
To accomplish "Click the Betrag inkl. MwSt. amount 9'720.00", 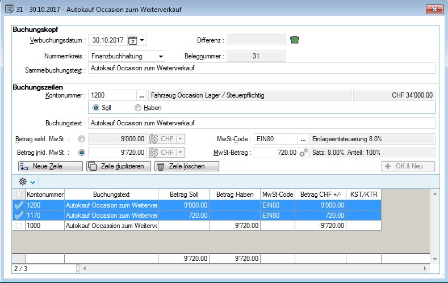I will (118, 153).
